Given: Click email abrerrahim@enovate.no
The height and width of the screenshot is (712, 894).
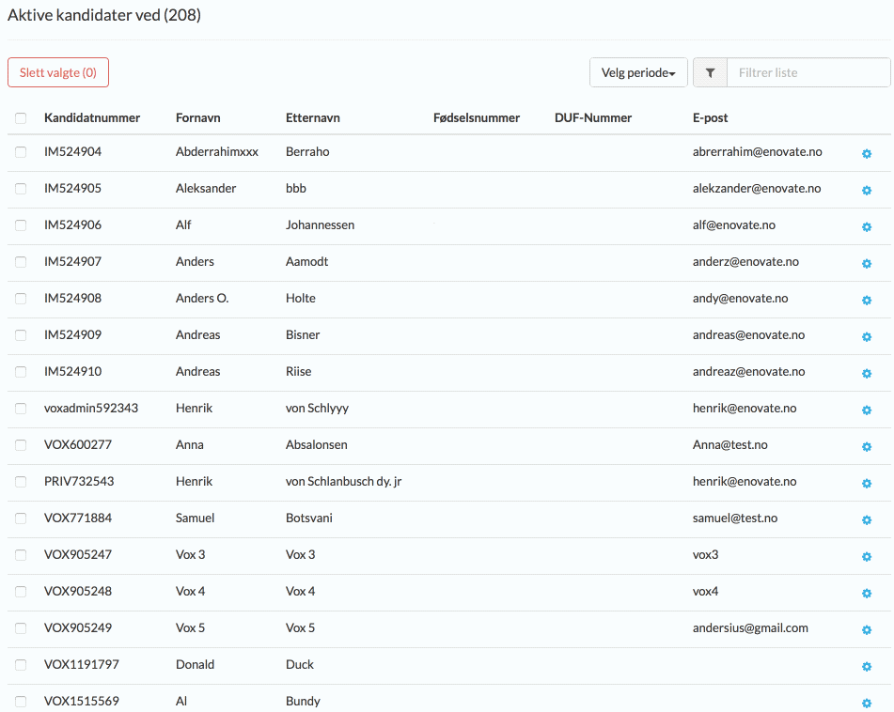Looking at the screenshot, I should coord(757,151).
